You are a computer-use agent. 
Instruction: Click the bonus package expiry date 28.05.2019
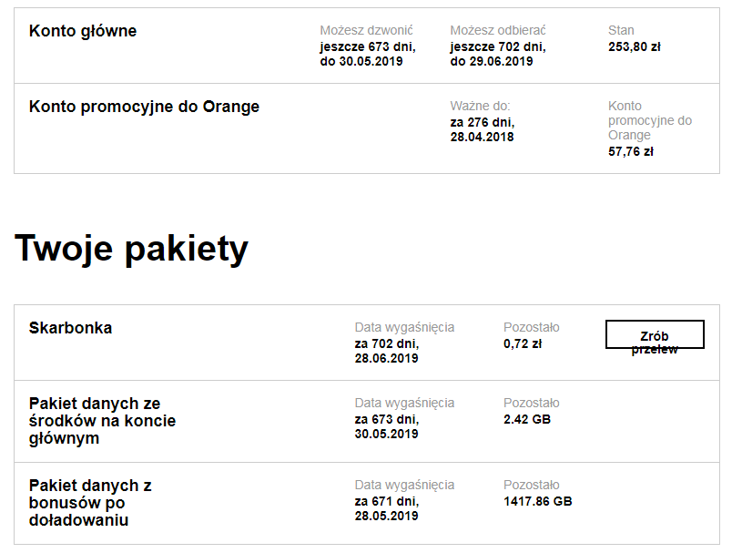(386, 516)
